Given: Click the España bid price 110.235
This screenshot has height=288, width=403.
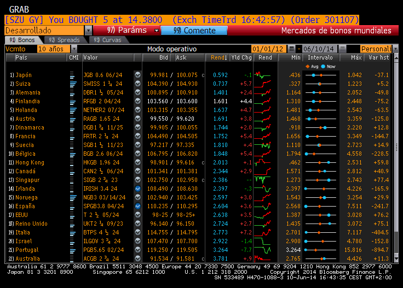Looking at the screenshot, I should pyautogui.click(x=157, y=206).
